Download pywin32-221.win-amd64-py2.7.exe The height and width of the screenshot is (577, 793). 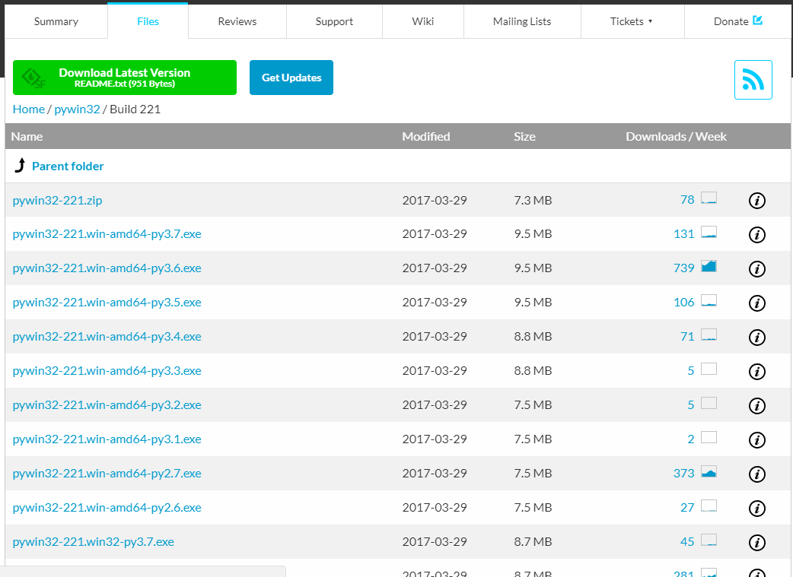tap(107, 474)
